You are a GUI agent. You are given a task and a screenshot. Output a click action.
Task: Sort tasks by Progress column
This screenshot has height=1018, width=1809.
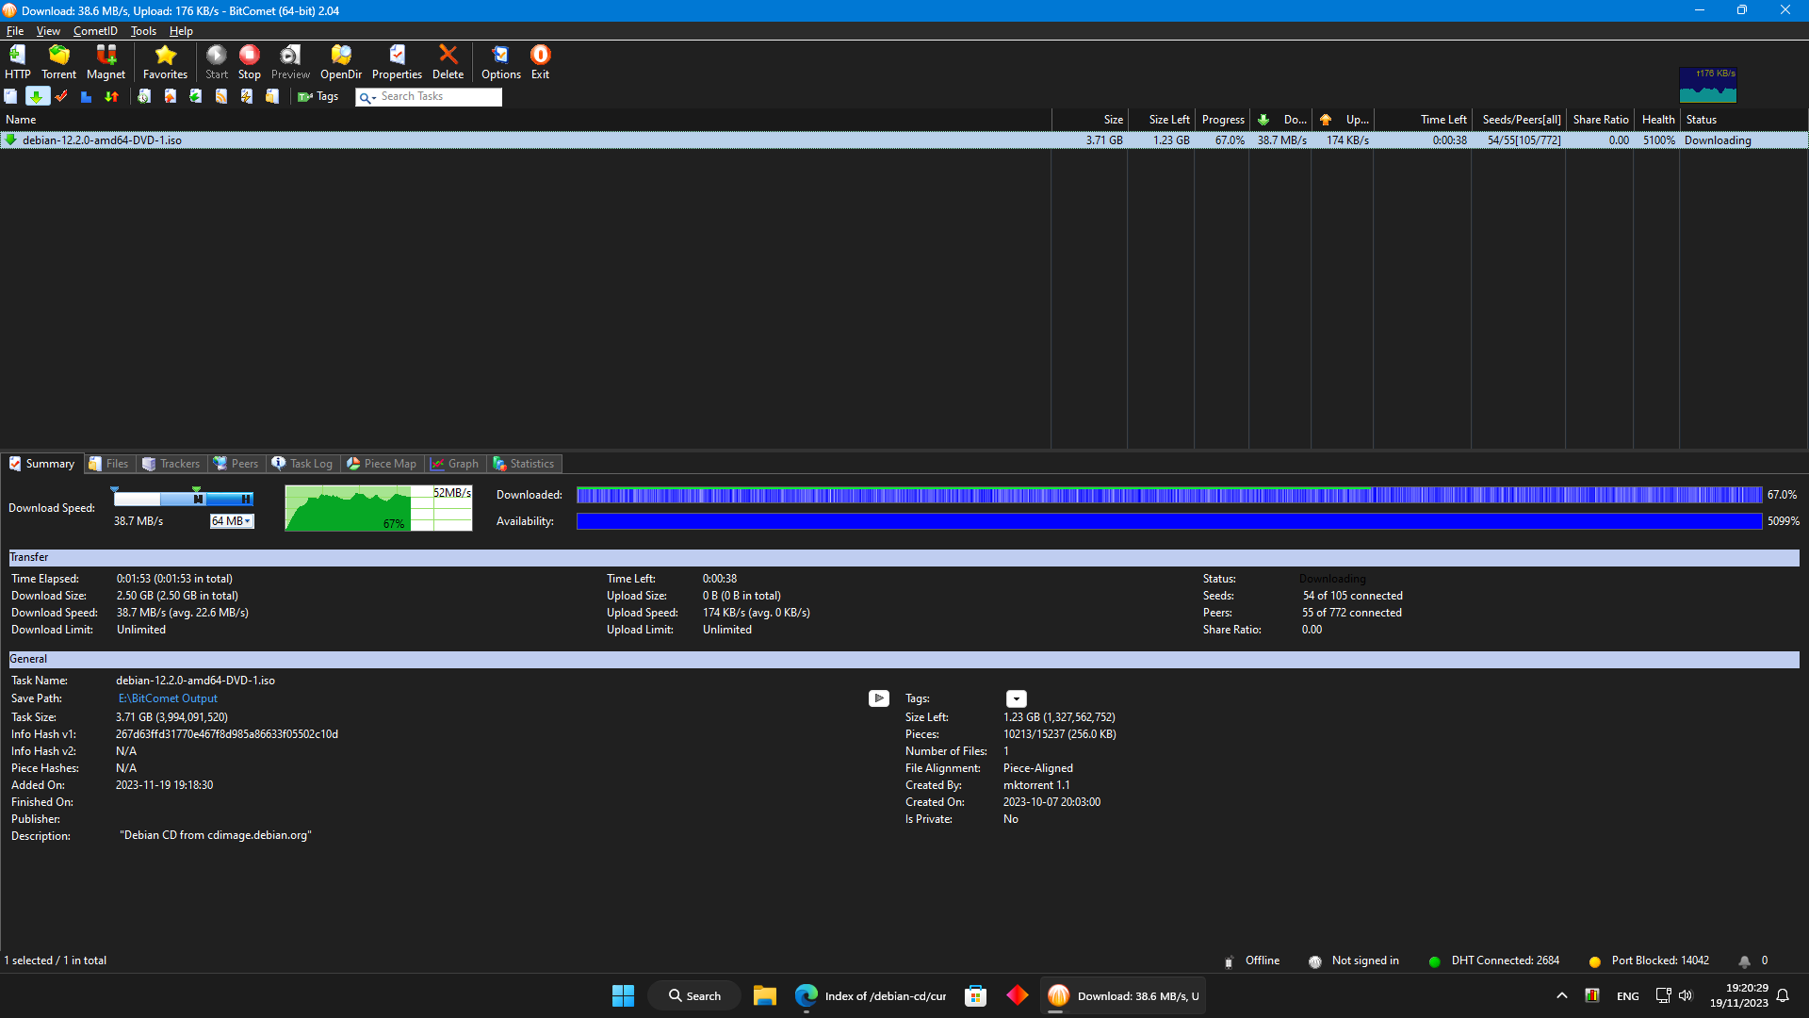click(1222, 120)
